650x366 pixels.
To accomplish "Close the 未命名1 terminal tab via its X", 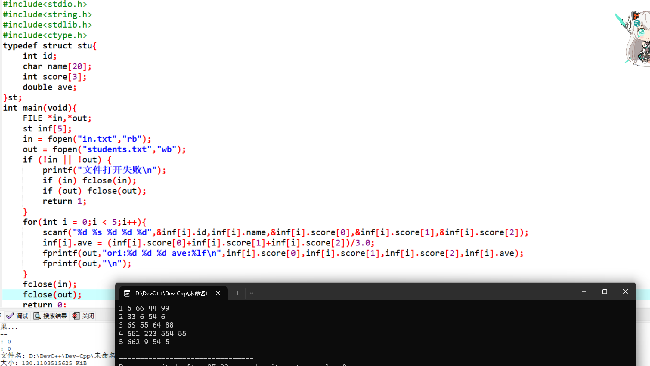I will (x=218, y=293).
